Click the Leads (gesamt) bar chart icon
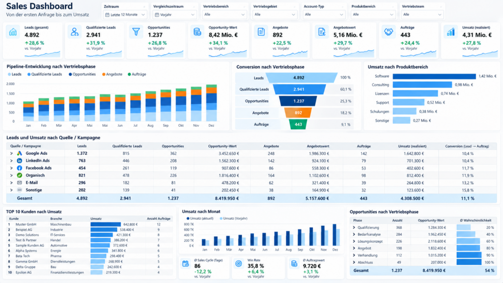Image resolution: width=503 pixels, height=283 pixels. click(x=13, y=32)
